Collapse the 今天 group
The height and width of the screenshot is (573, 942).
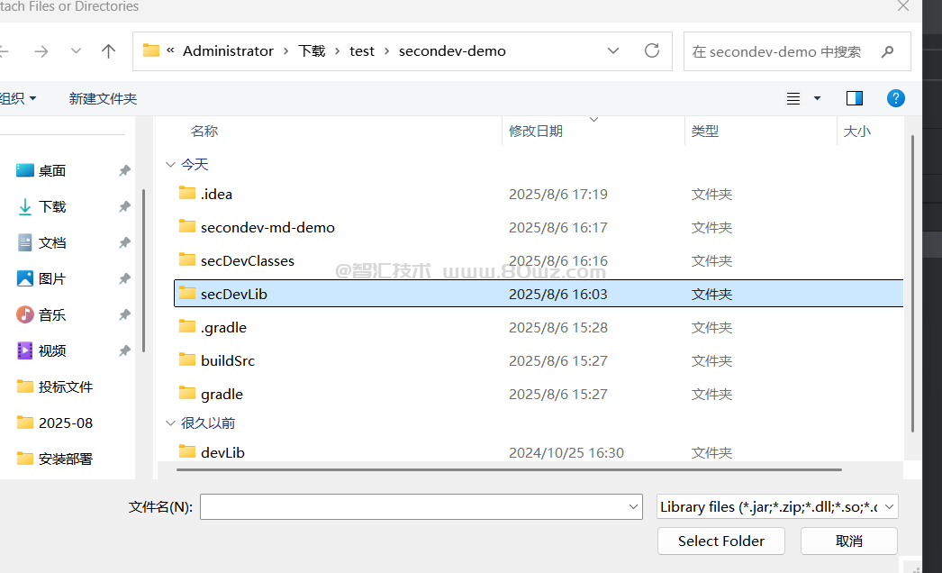click(x=170, y=164)
